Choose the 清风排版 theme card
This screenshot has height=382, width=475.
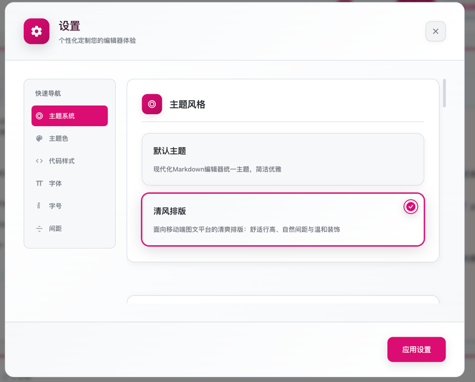(x=283, y=219)
